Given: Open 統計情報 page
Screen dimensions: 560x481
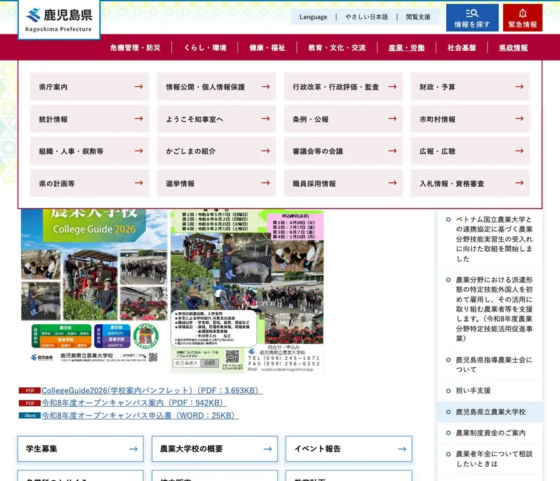Looking at the screenshot, I should (89, 119).
